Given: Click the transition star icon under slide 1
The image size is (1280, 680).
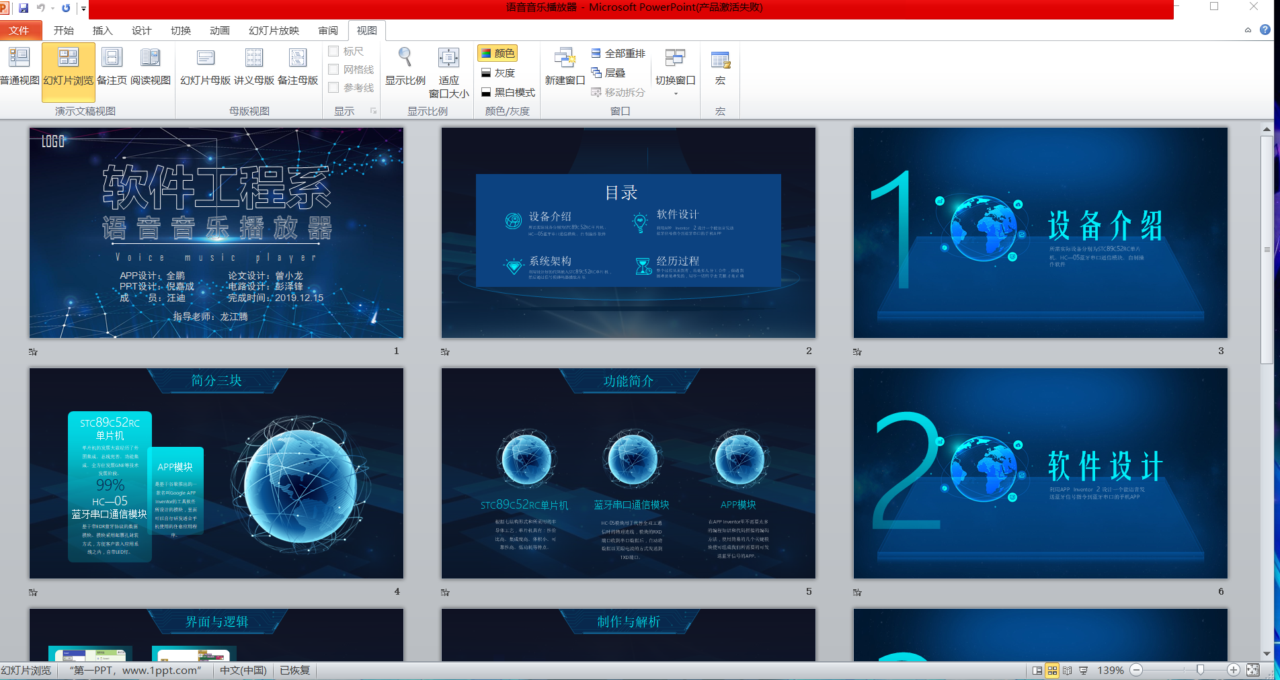Looking at the screenshot, I should pyautogui.click(x=33, y=351).
